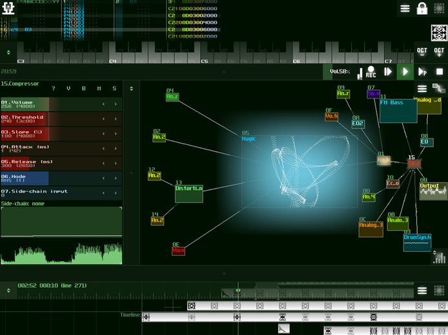448x335 pixels.
Task: Select the red 15 Compressor module
Action: [x=414, y=164]
